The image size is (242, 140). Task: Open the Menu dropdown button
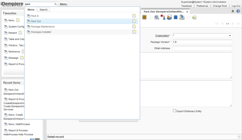click(x=63, y=4)
